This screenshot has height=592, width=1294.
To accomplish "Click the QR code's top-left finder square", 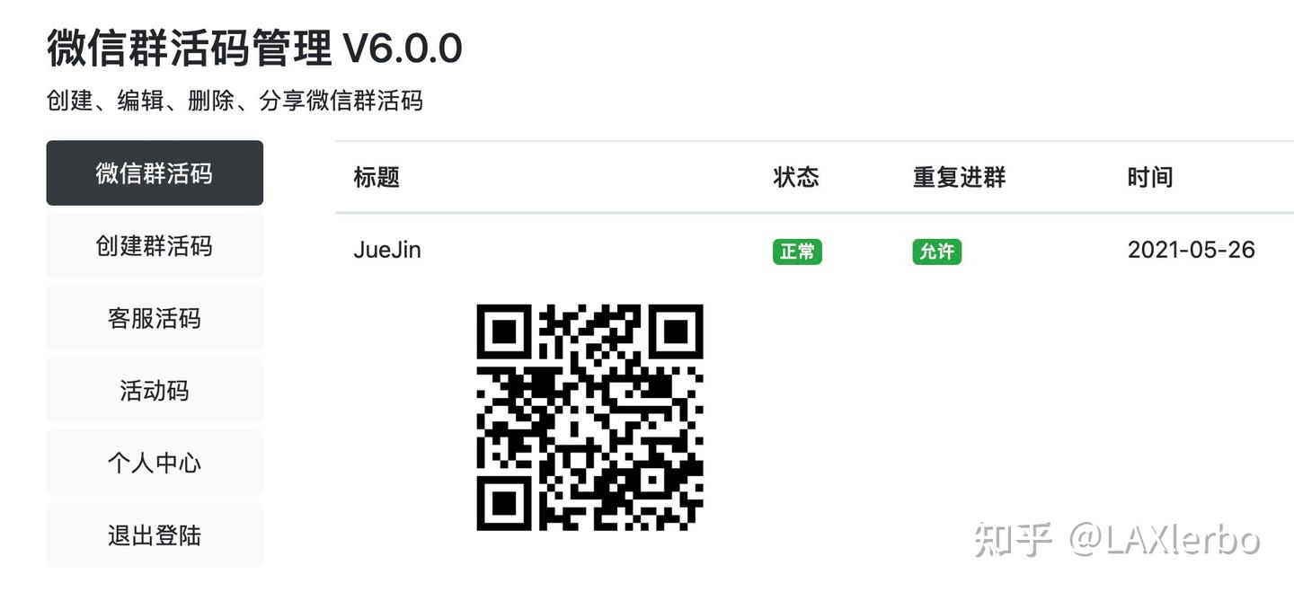I will click(504, 331).
